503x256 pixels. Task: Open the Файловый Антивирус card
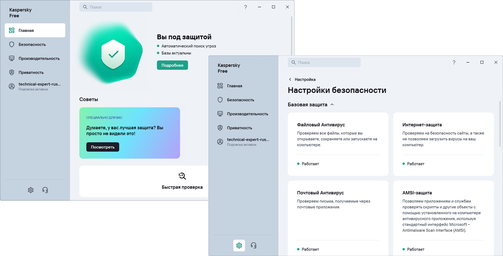pos(338,144)
